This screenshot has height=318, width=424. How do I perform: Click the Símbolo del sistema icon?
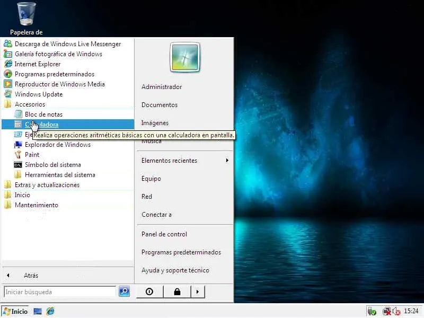18,165
